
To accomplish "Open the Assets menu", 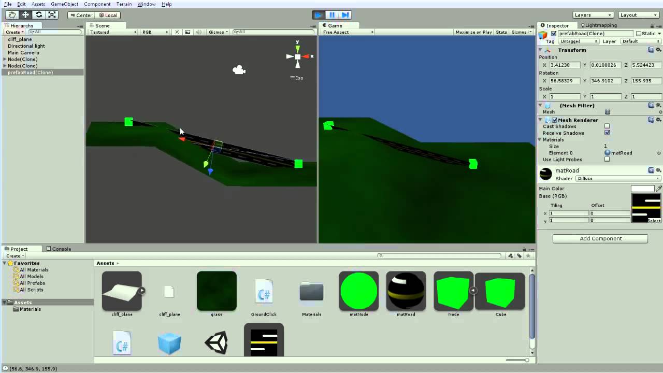I will click(38, 4).
